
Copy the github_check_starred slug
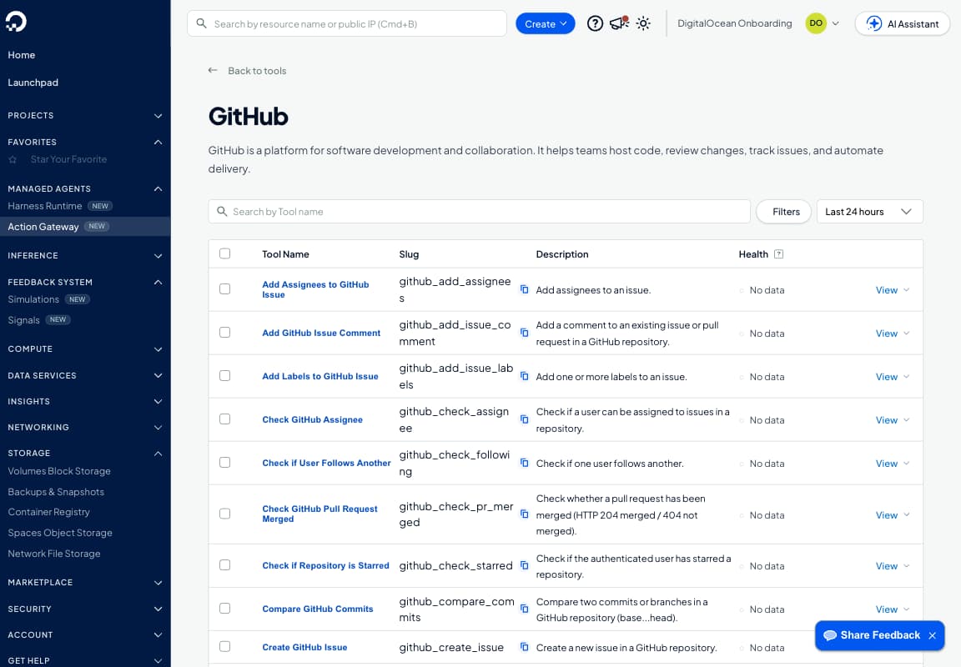[x=524, y=565]
